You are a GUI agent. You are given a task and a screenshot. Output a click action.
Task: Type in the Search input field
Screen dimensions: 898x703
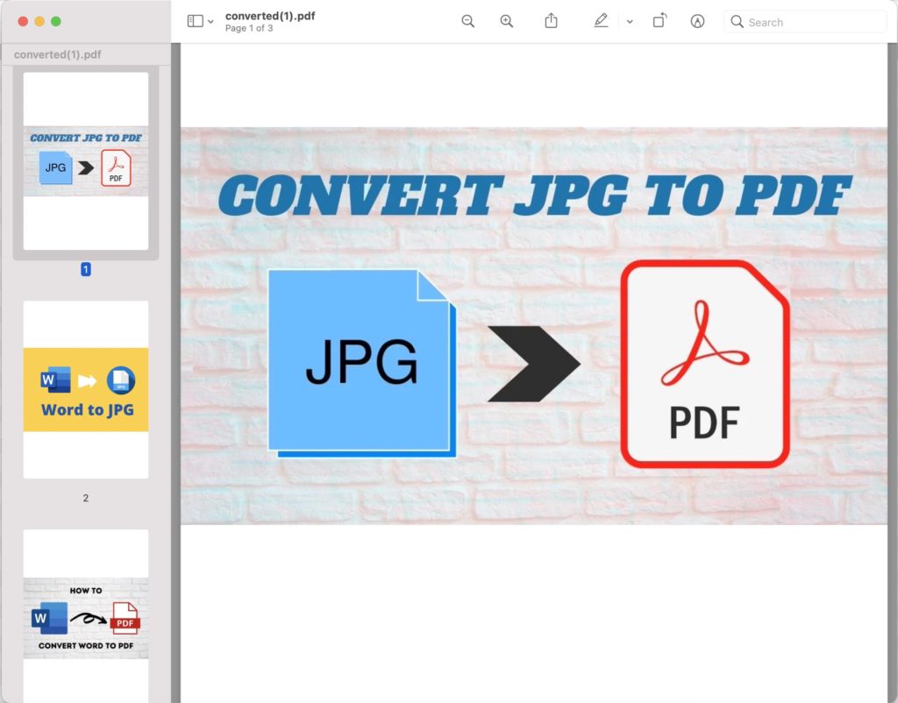pyautogui.click(x=811, y=22)
